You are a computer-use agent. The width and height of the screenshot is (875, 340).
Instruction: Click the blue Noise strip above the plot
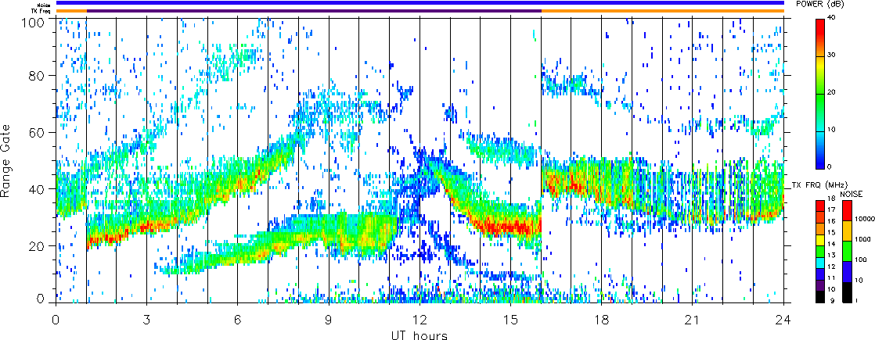(420, 3)
